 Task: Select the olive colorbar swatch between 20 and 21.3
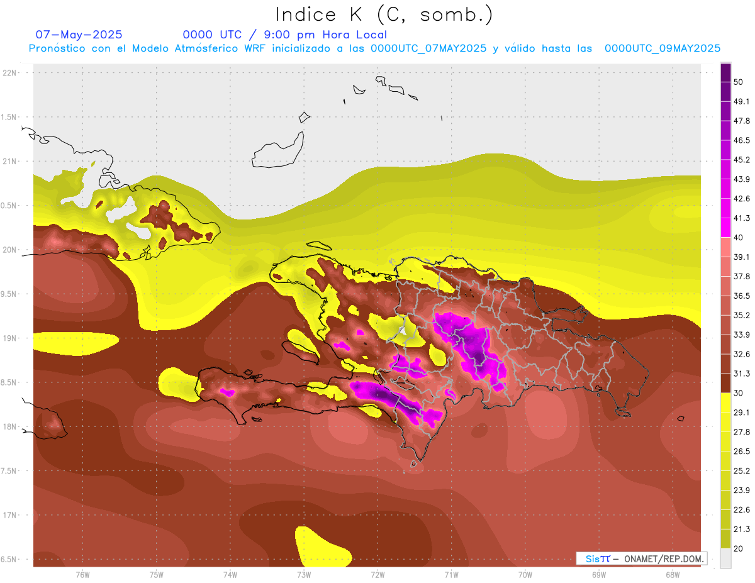725,538
